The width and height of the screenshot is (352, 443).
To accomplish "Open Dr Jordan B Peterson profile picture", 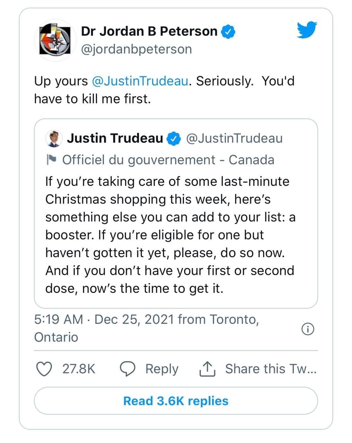I will click(x=55, y=40).
